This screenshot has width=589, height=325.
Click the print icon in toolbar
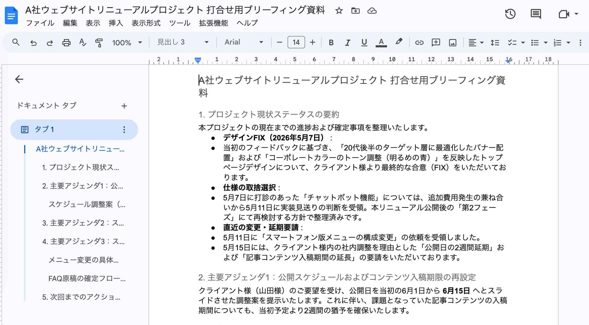tap(66, 42)
